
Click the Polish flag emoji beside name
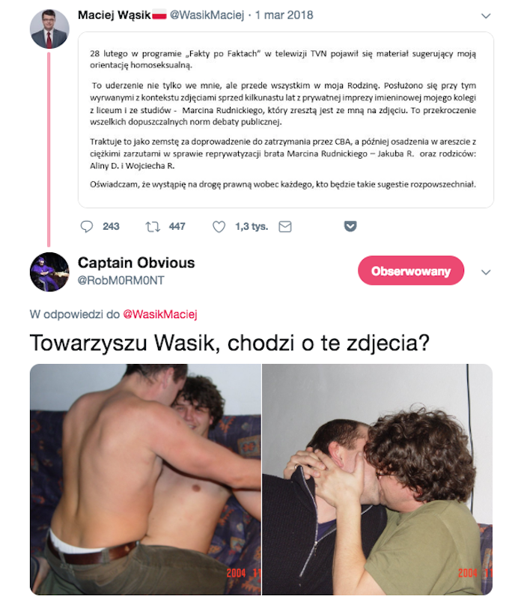(x=159, y=16)
